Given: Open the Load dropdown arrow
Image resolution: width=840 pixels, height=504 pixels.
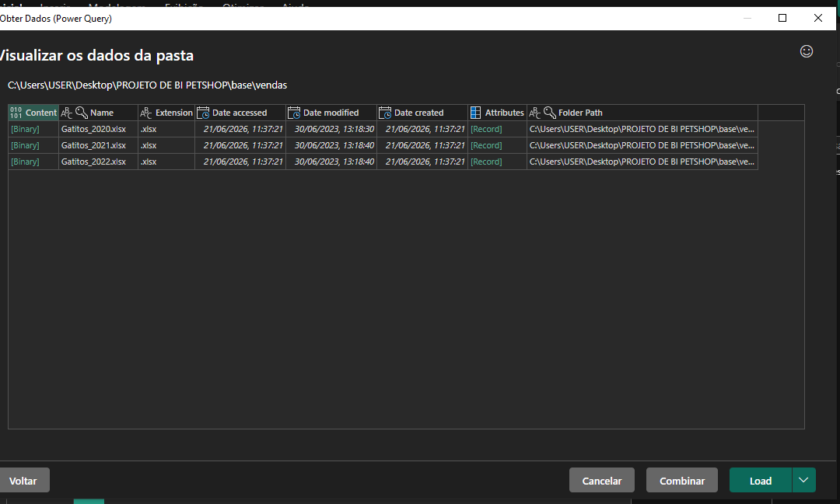Looking at the screenshot, I should point(803,480).
